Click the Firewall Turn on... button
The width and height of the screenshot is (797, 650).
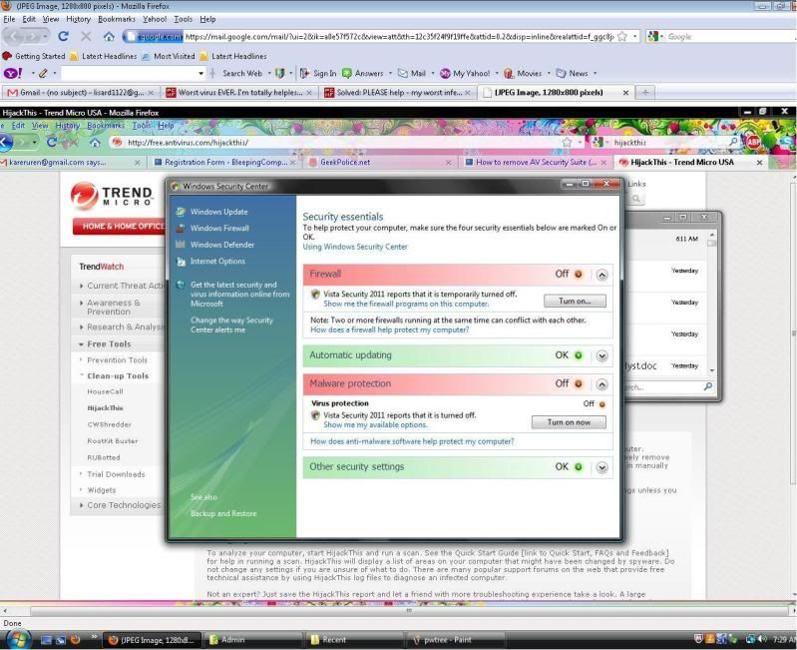(575, 301)
